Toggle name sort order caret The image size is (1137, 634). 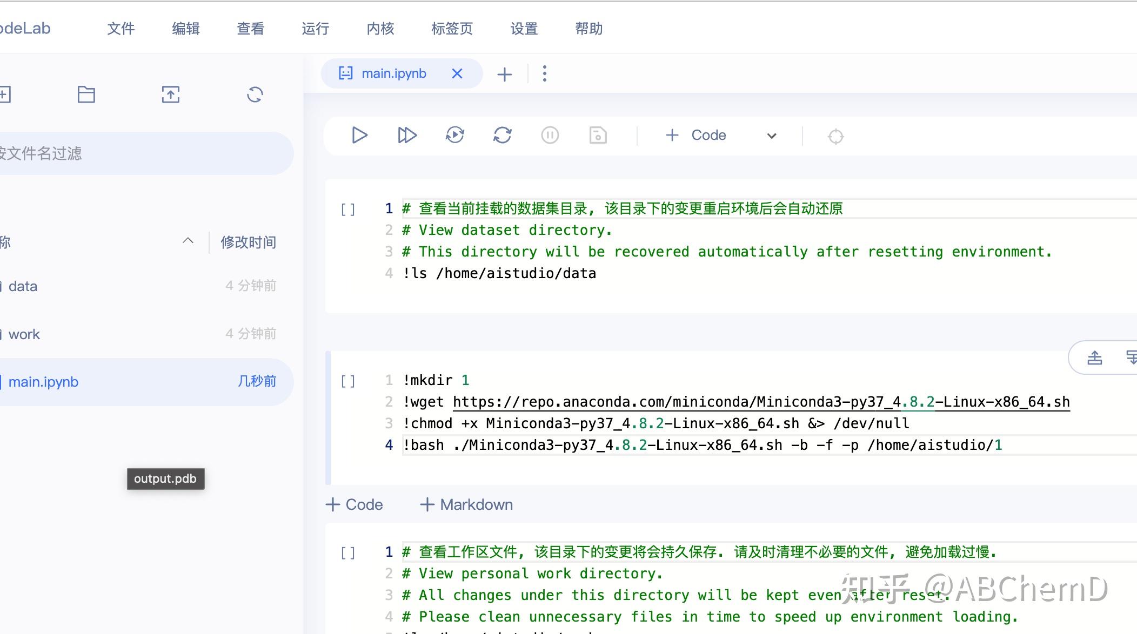(x=188, y=241)
